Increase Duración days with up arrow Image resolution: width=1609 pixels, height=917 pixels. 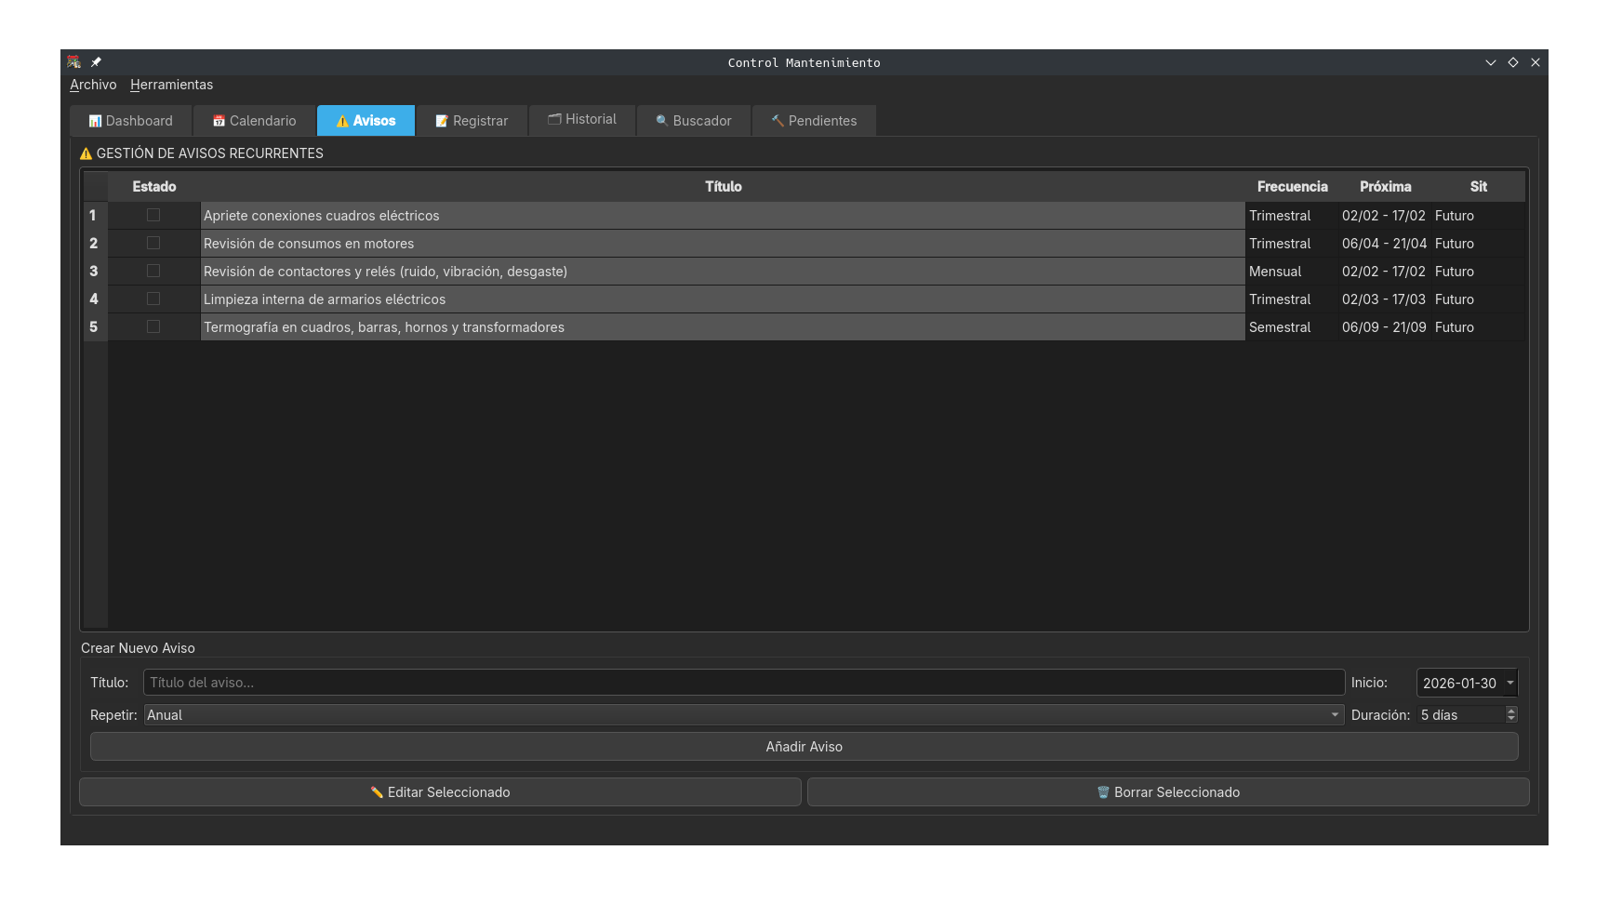point(1511,711)
